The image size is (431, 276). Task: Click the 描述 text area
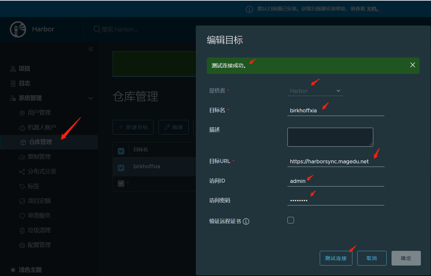pyautogui.click(x=330, y=137)
